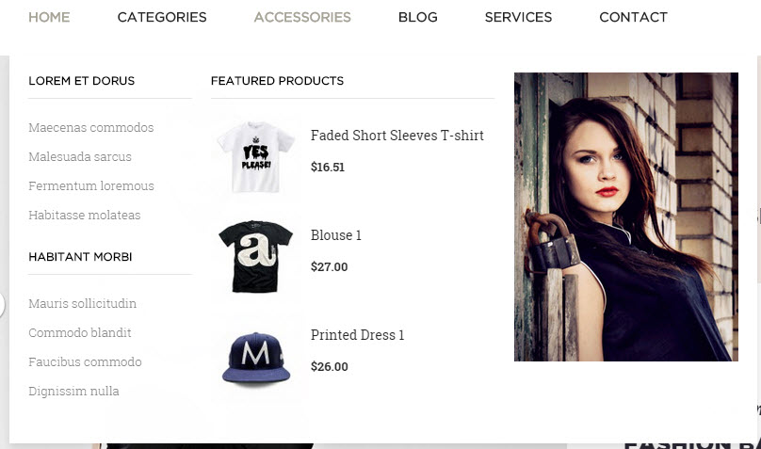This screenshot has width=761, height=449.
Task: Open the Services menu item
Action: pos(518,18)
